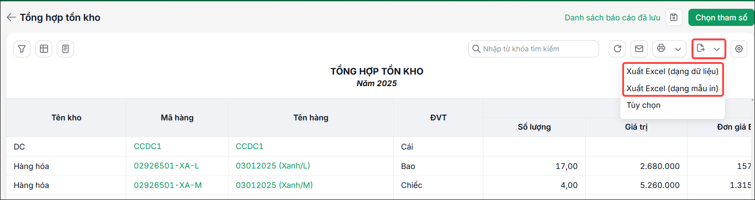Save report using the disk icon
This screenshot has width=755, height=200.
674,18
